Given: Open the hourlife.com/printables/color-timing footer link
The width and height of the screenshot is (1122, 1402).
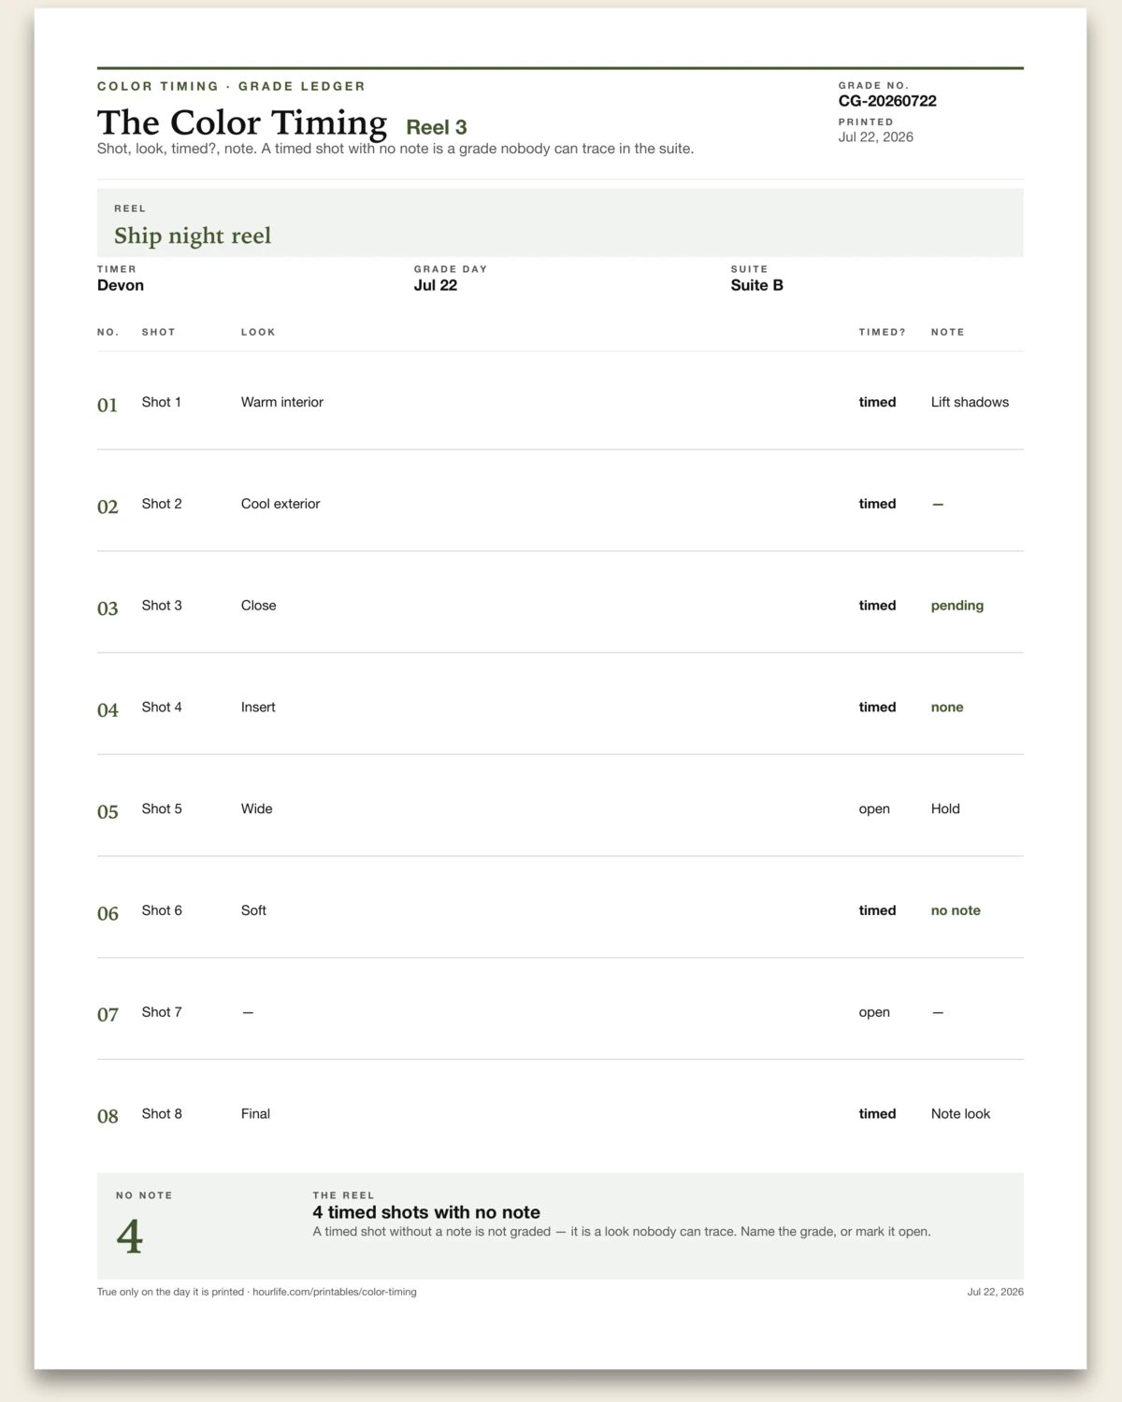Looking at the screenshot, I should click(335, 1292).
